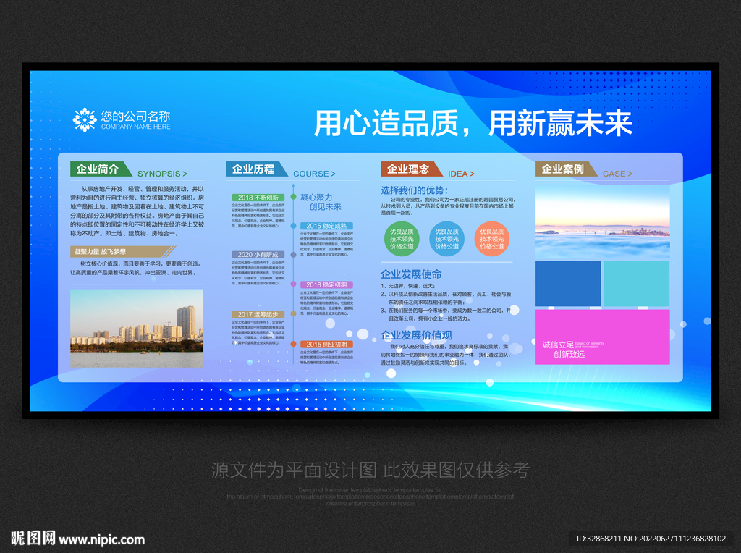Image resolution: width=741 pixels, height=553 pixels.
Task: Click the 昵图网 logo
Action: (33, 539)
